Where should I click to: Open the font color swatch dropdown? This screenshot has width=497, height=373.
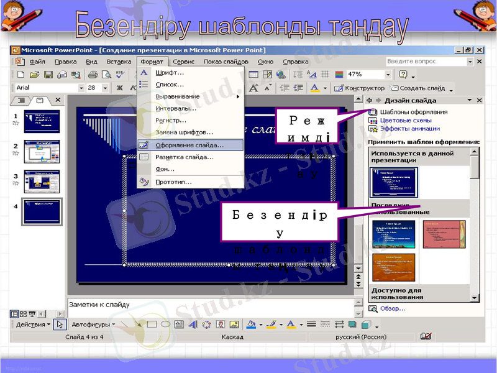pos(325,88)
